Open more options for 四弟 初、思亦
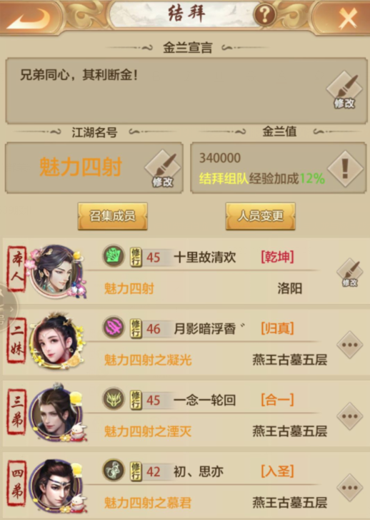Image resolution: width=370 pixels, height=520 pixels. tap(350, 488)
